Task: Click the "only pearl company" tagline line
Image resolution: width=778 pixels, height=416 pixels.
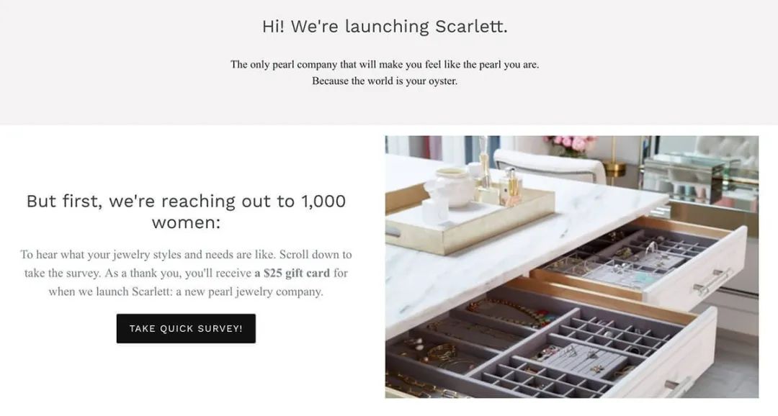Action: [x=385, y=64]
